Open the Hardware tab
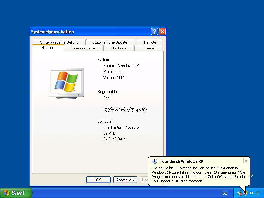 point(119,48)
